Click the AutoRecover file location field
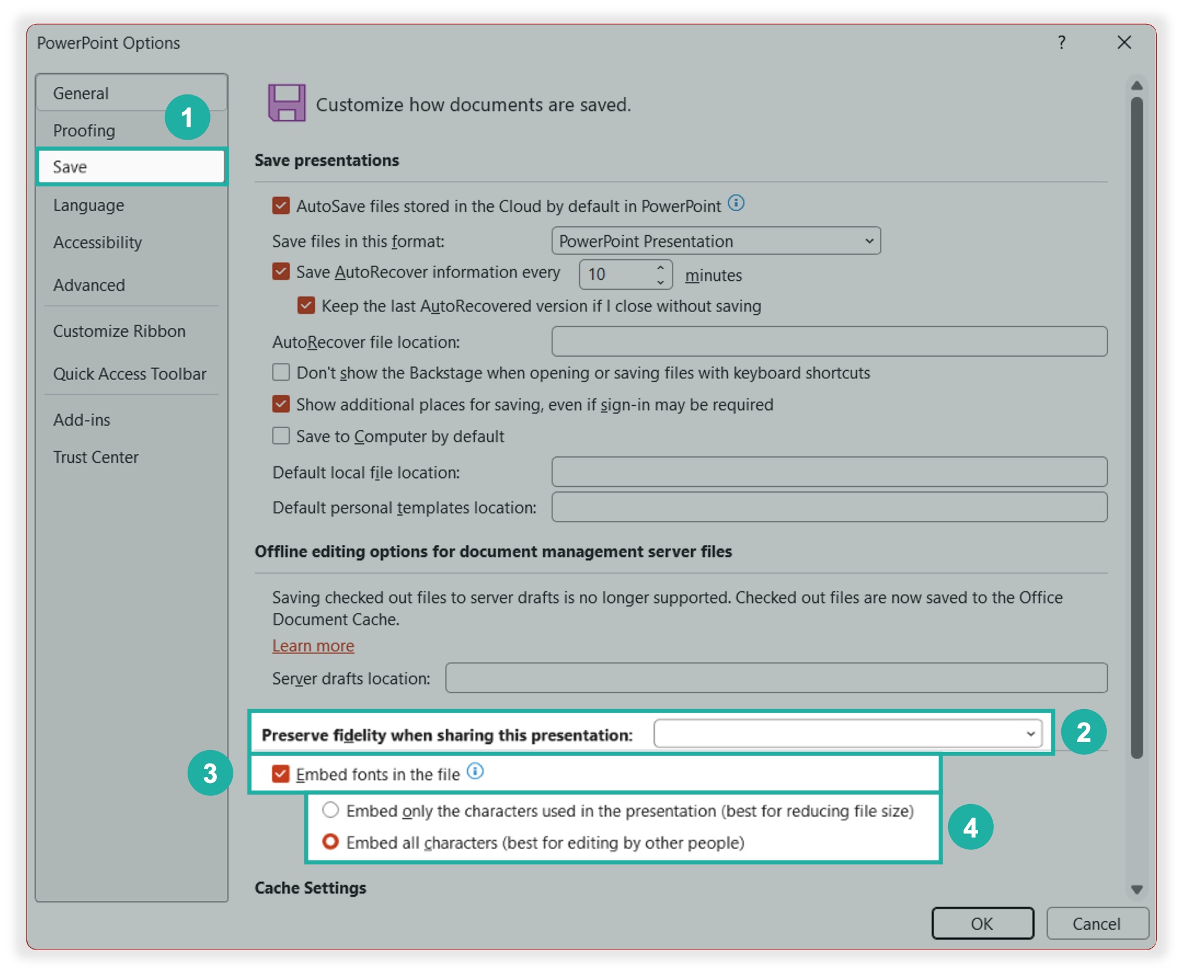Viewport: 1182px width, 973px height. tap(829, 341)
